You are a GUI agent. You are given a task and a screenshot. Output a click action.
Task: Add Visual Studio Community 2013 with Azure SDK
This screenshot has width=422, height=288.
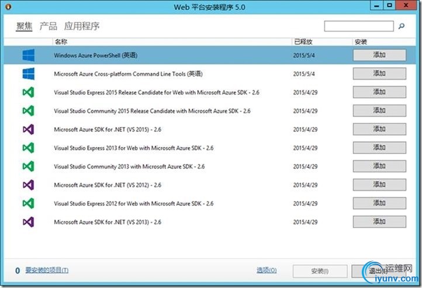coord(379,166)
